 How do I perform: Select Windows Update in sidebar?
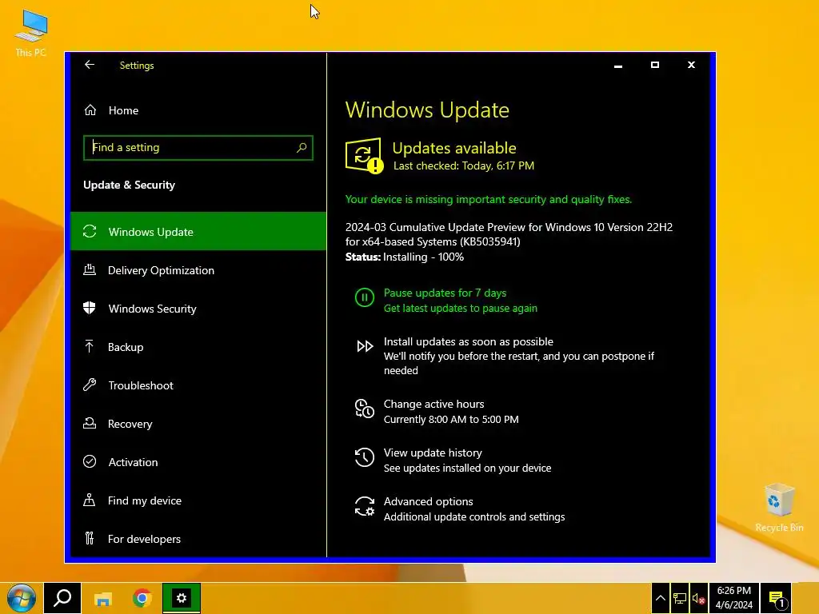click(198, 231)
